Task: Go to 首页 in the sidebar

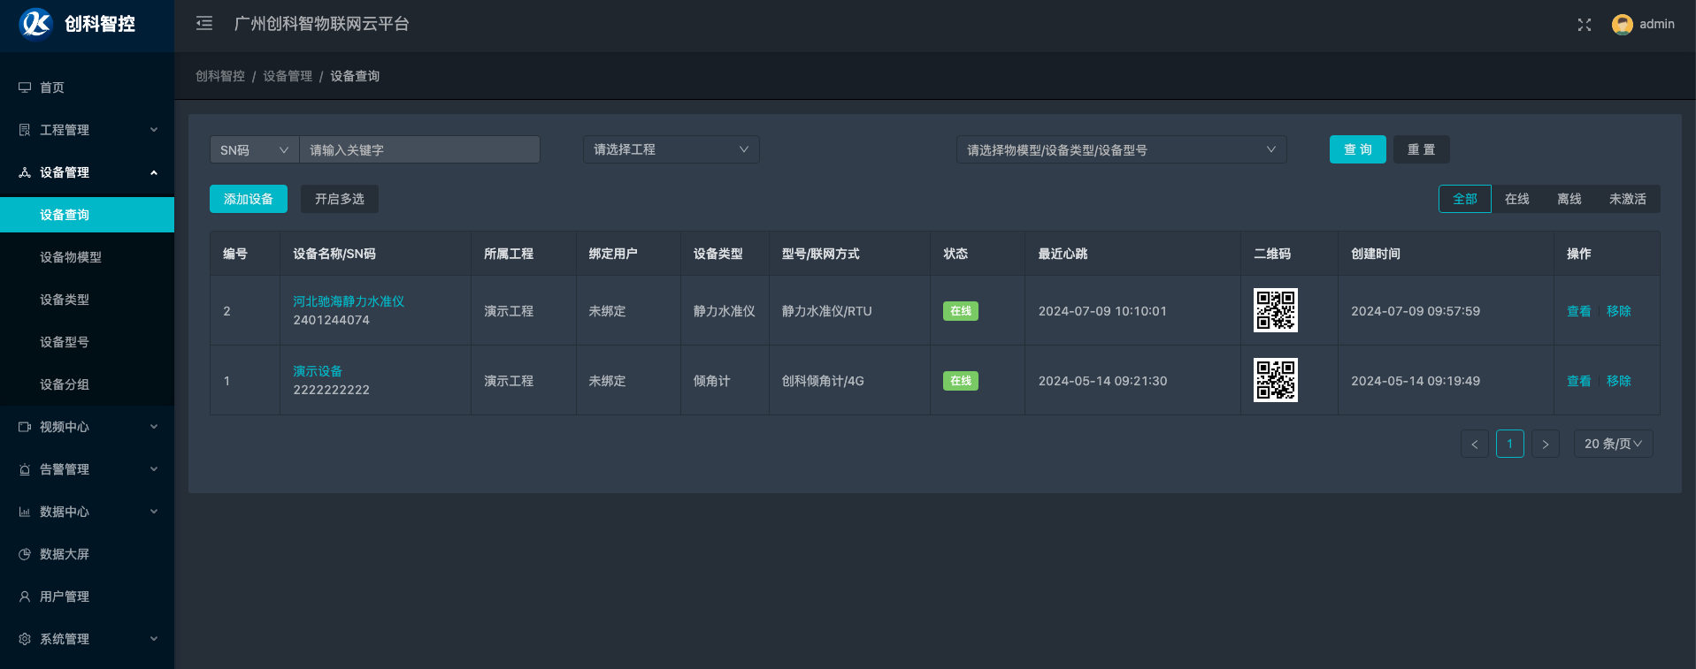Action: [x=87, y=87]
